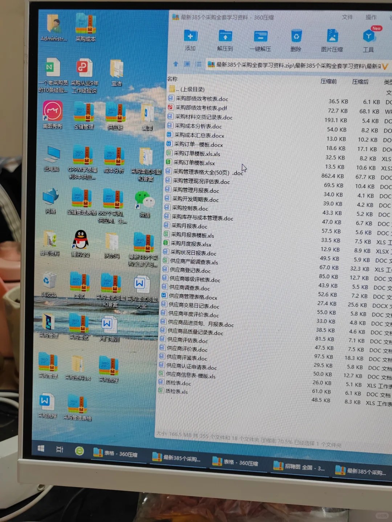Image resolution: width=392 pixels, height=522 pixels.
Task: Click the 图片压缩 (Image compress) icon
Action: click(332, 41)
